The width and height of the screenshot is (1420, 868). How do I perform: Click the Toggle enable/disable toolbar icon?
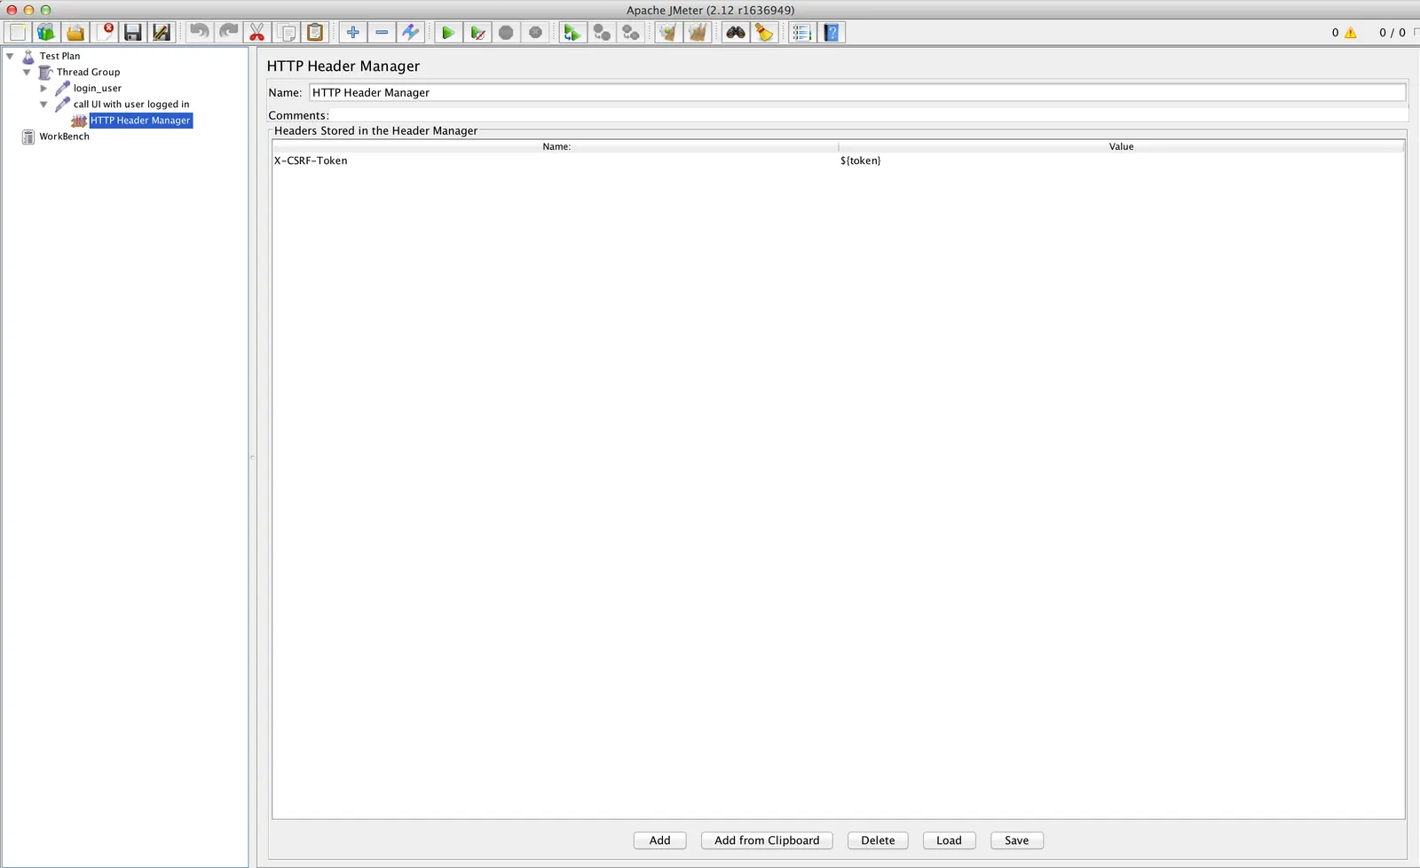click(410, 33)
